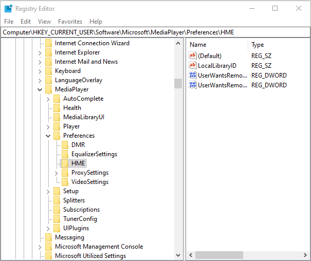Select the Internet Connection Wizard key
The height and width of the screenshot is (261, 311).
click(x=92, y=43)
